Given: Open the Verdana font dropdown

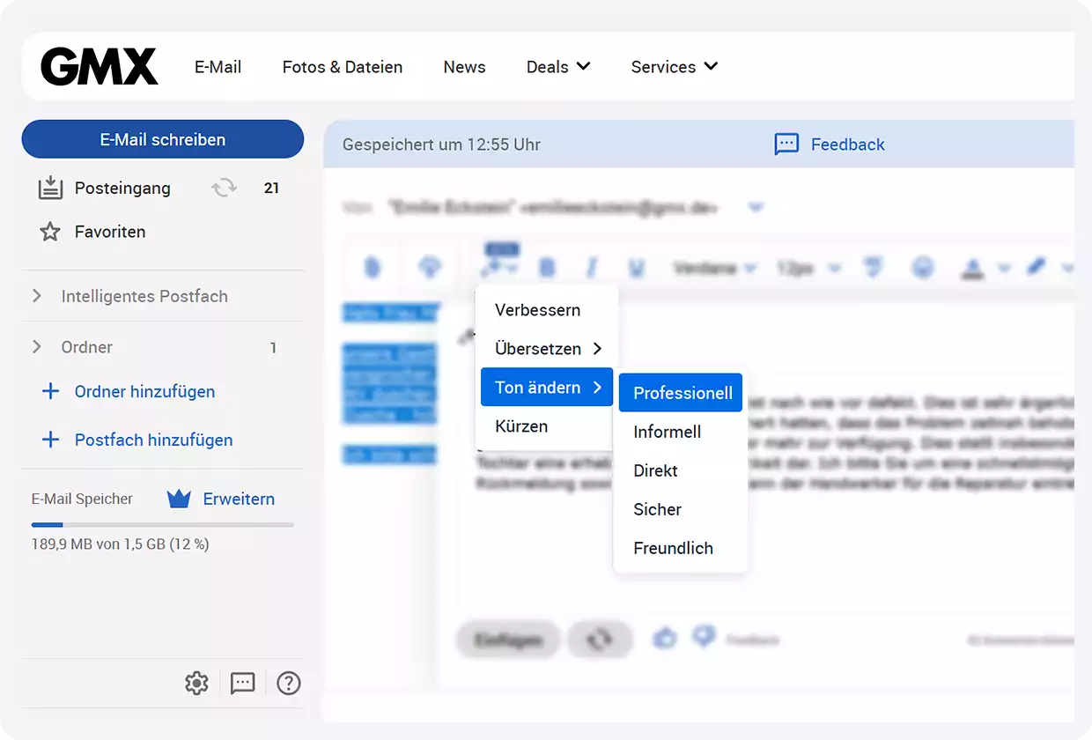Looking at the screenshot, I should [714, 268].
